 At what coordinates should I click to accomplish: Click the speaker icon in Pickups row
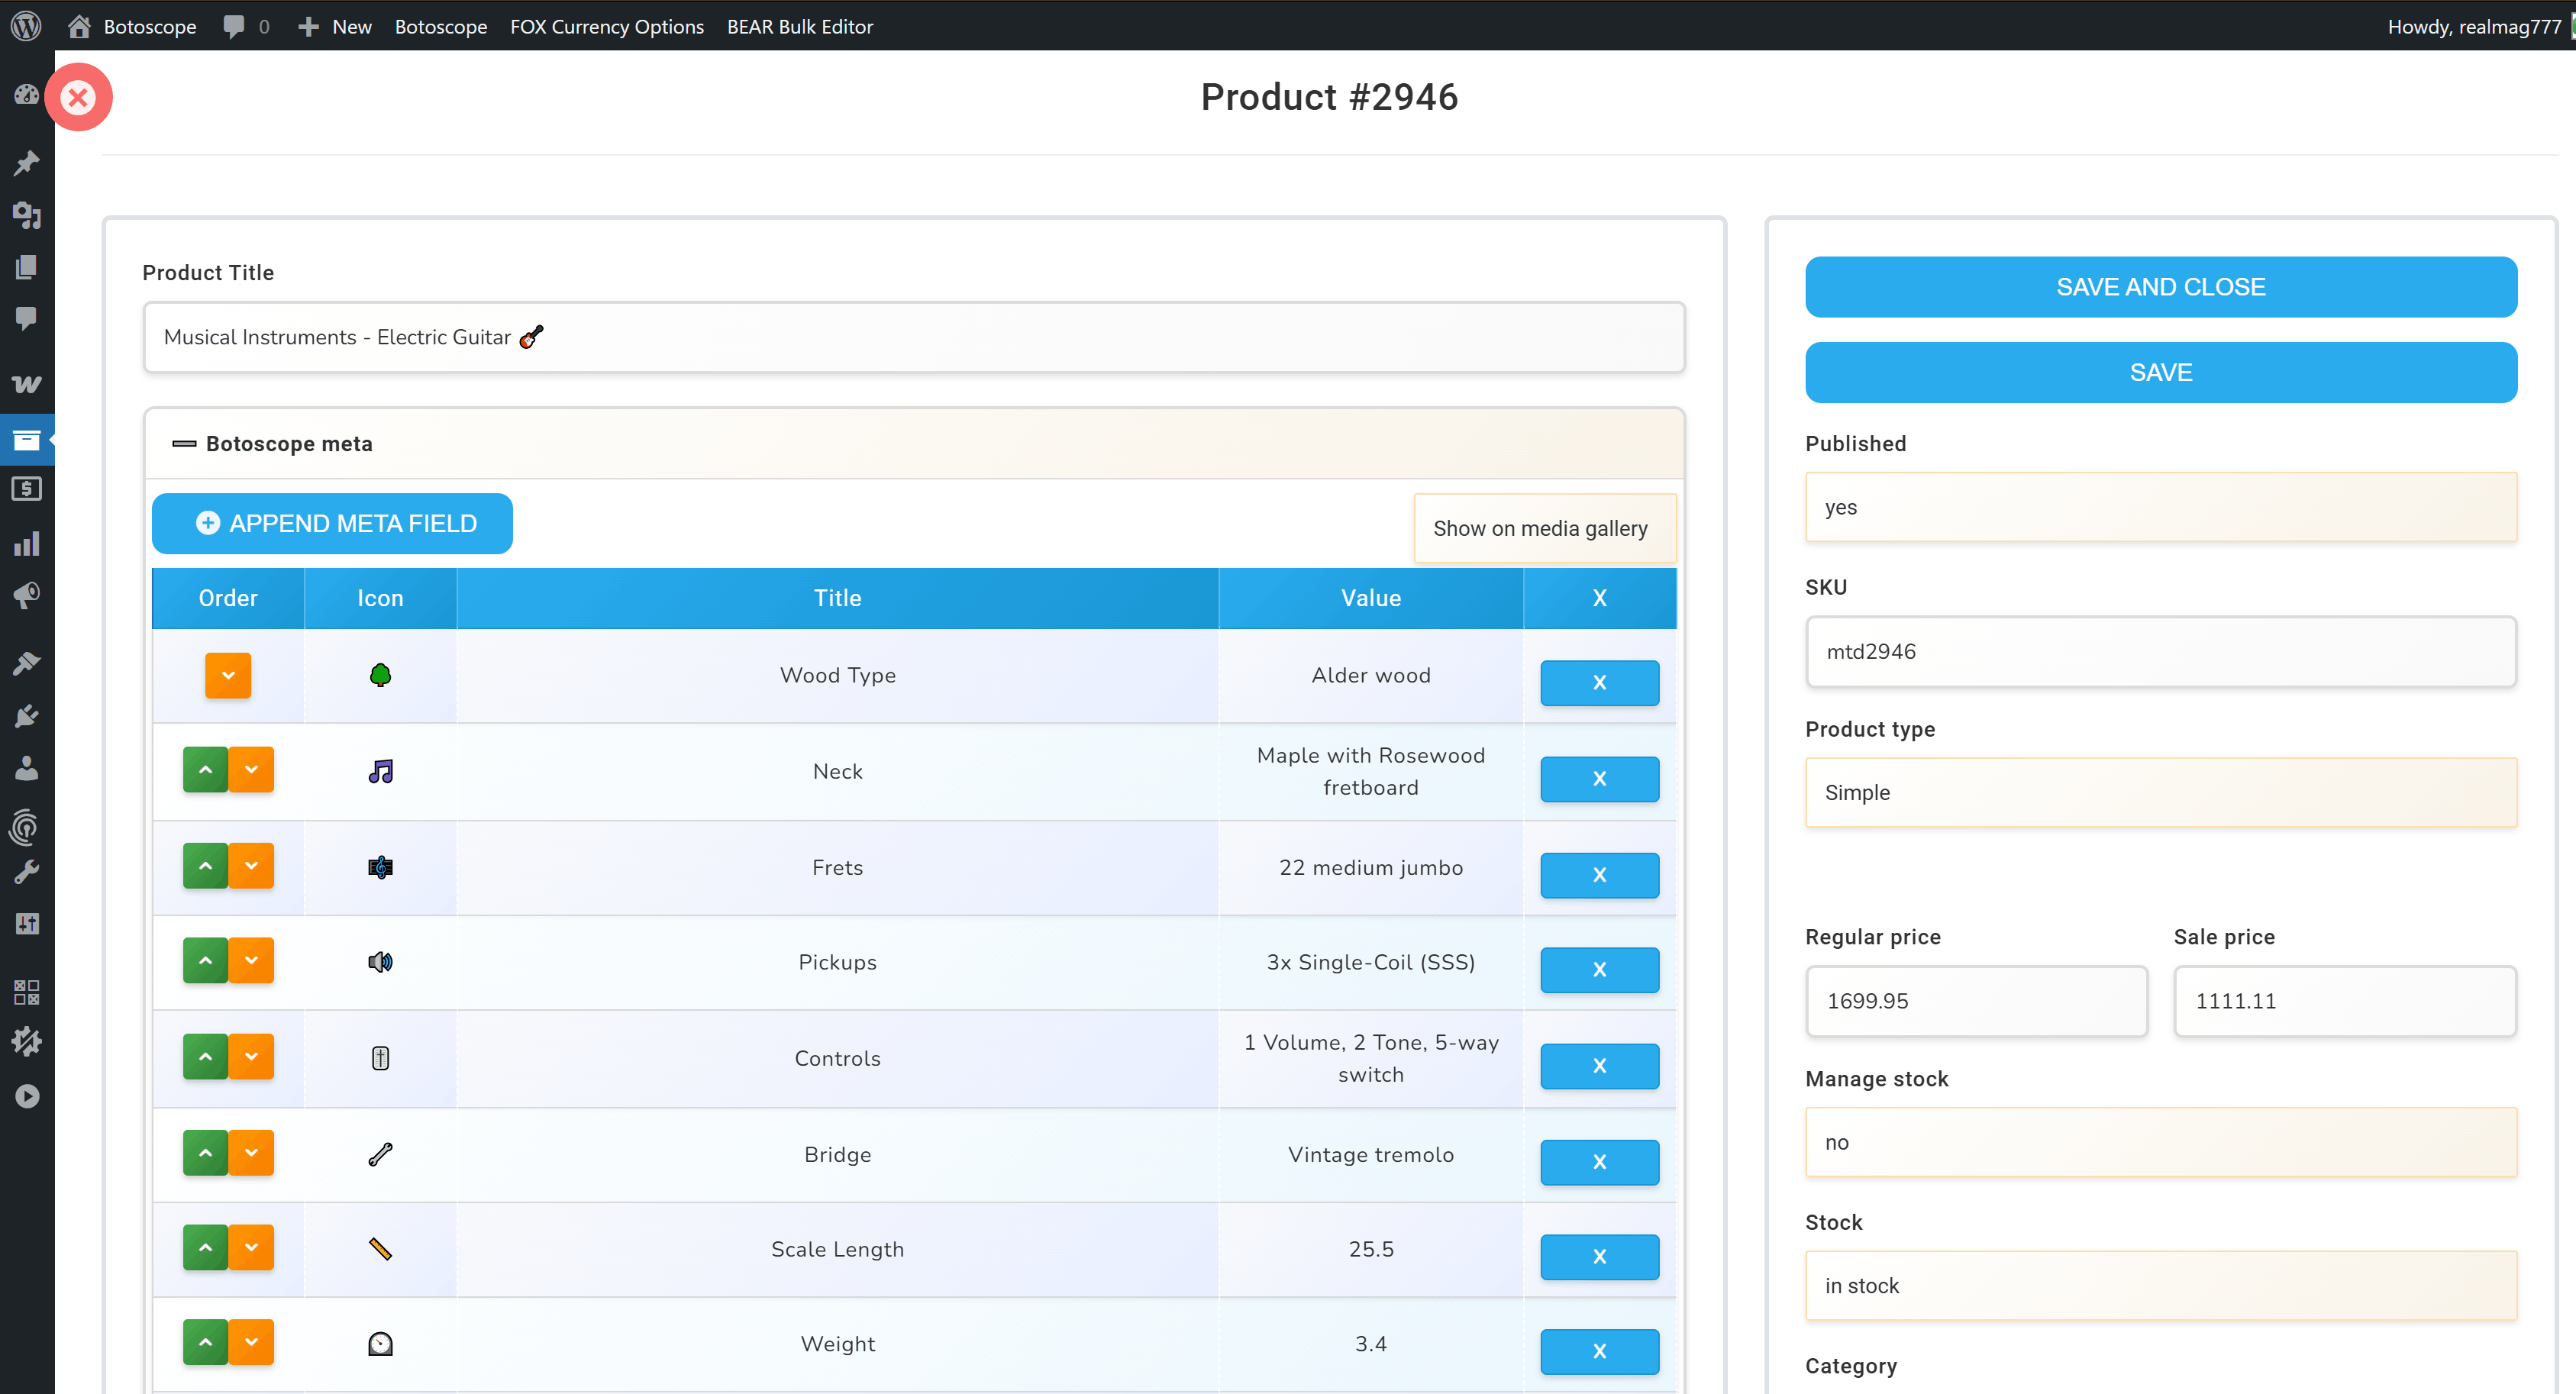[x=380, y=962]
